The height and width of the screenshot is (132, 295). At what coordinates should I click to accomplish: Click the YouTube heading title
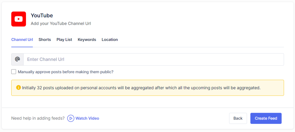tap(42, 16)
